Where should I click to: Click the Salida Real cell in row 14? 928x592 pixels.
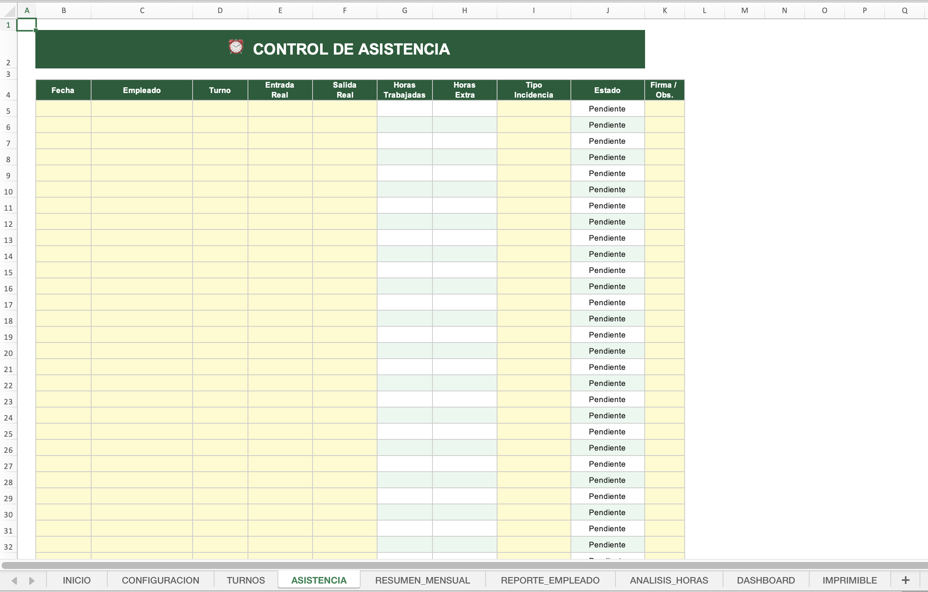[x=344, y=254]
